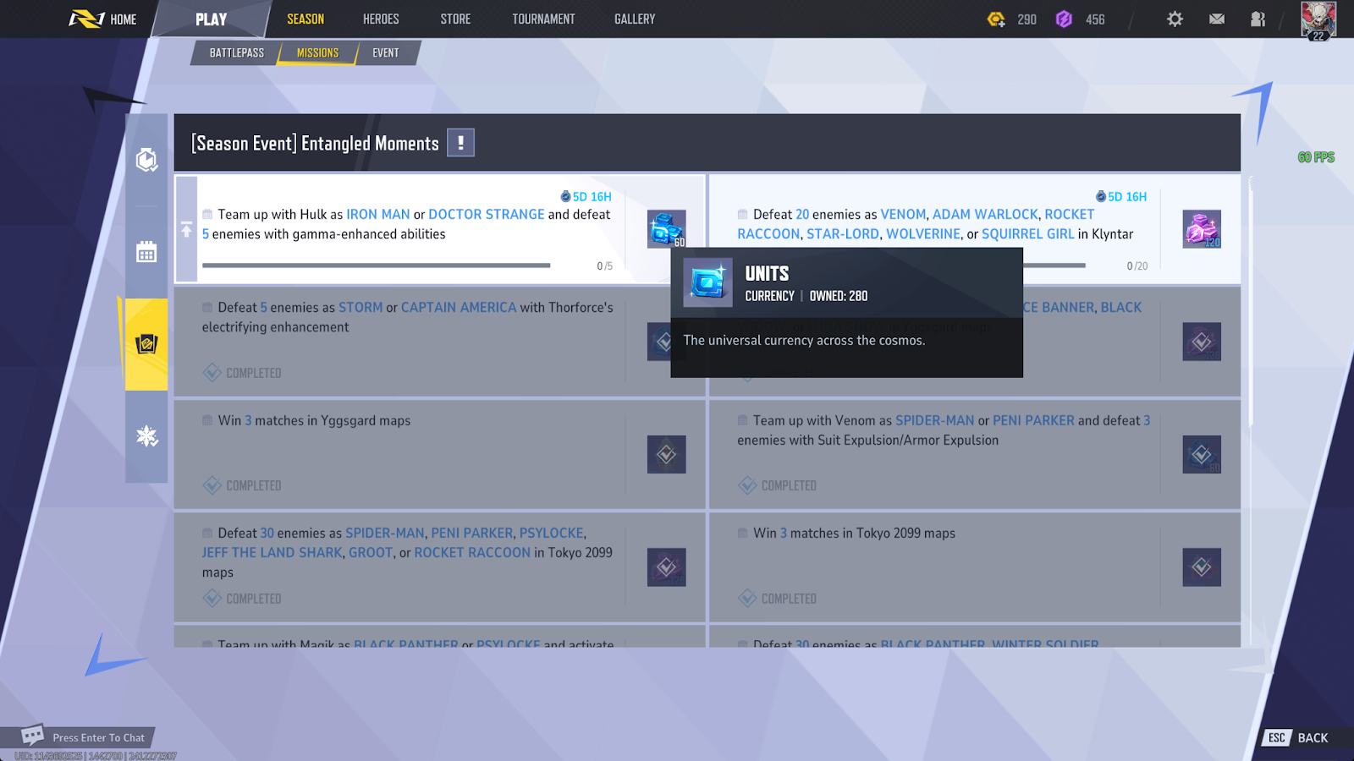Click COMPLETED under Venom team-up mission

778,485
